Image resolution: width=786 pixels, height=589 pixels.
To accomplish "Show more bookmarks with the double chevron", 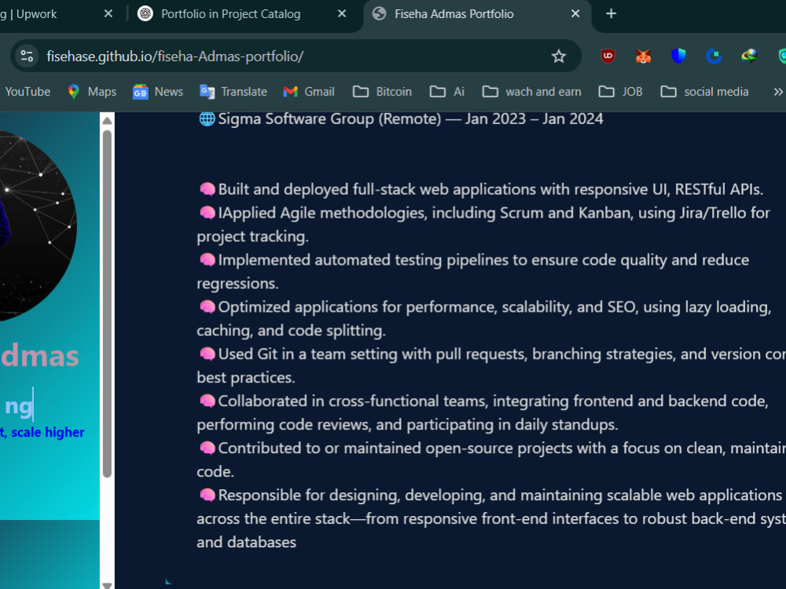I will pyautogui.click(x=777, y=92).
